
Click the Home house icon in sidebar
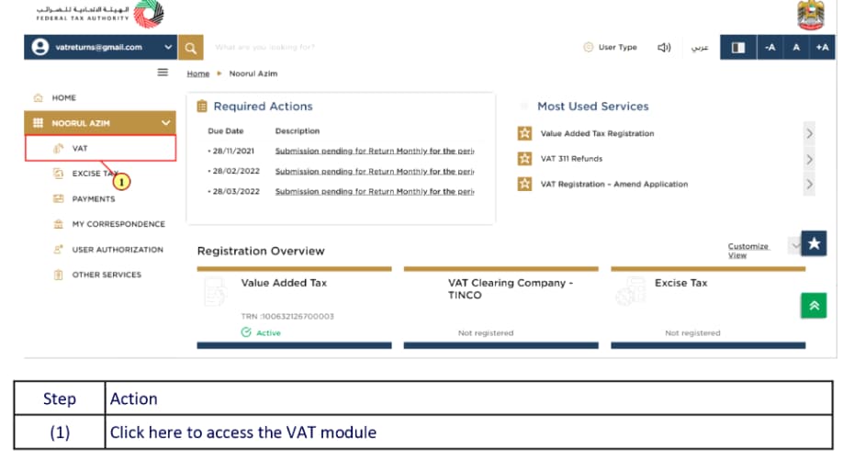tap(39, 98)
